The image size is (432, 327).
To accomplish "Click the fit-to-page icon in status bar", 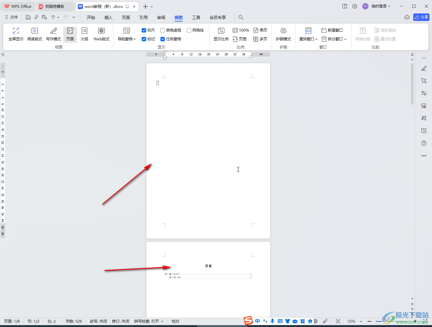I will tap(338, 321).
